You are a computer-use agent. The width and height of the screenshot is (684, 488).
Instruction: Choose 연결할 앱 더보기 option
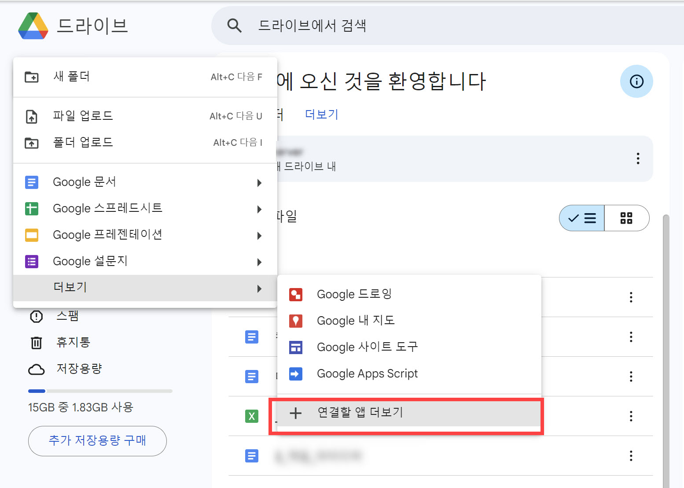(408, 413)
